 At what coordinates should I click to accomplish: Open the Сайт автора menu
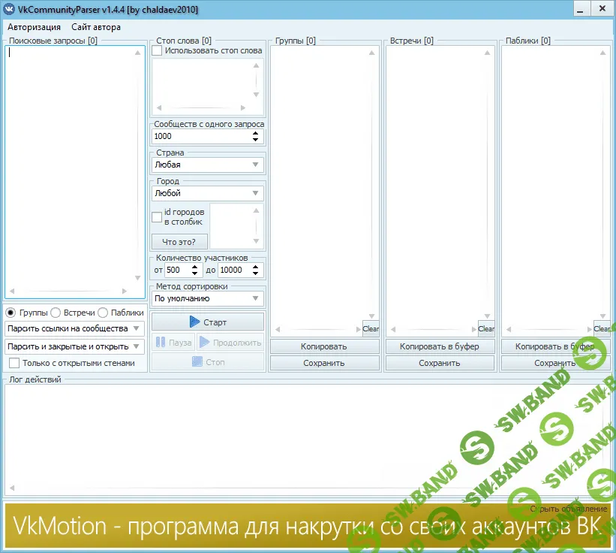[95, 26]
